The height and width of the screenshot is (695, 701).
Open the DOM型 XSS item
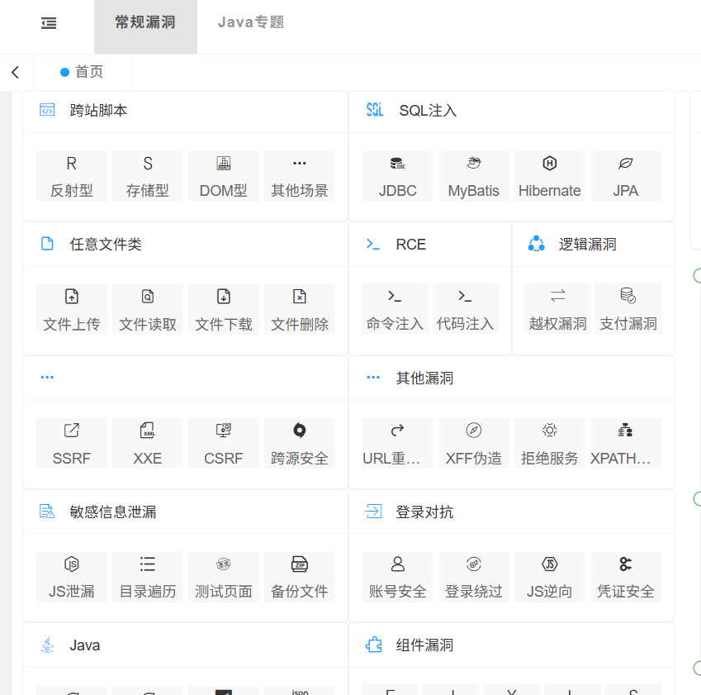224,176
